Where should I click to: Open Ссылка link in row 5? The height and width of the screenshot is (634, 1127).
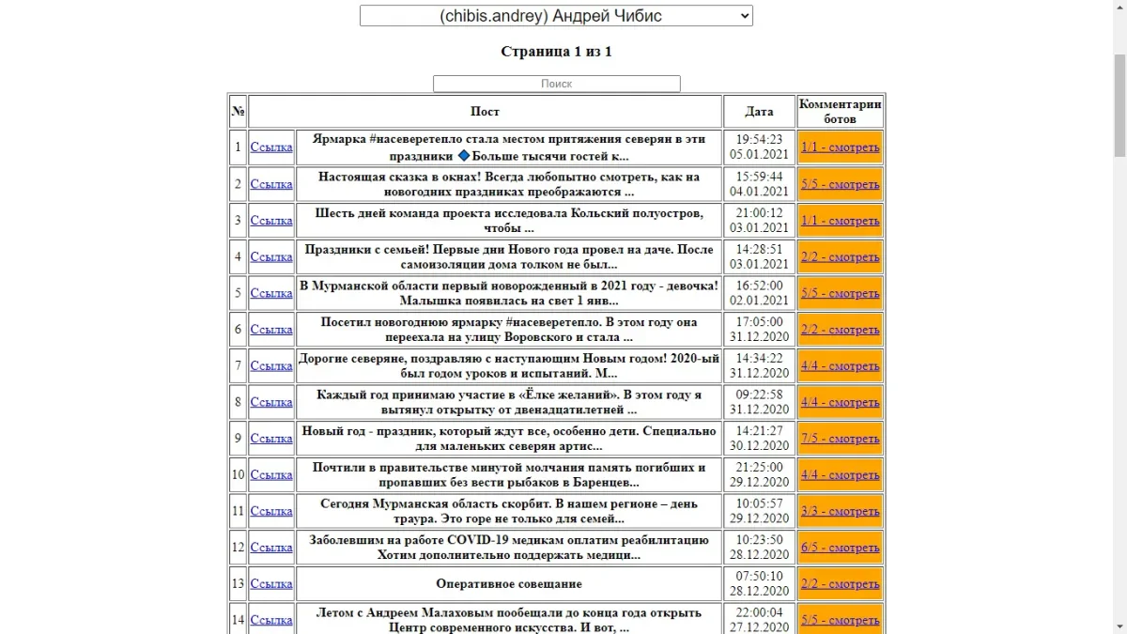tap(271, 293)
